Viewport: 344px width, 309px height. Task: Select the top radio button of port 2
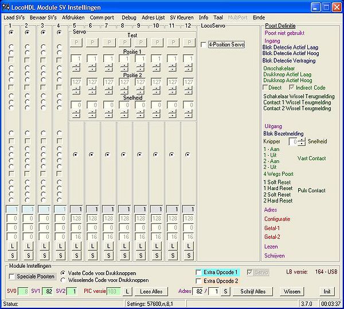pos(27,32)
